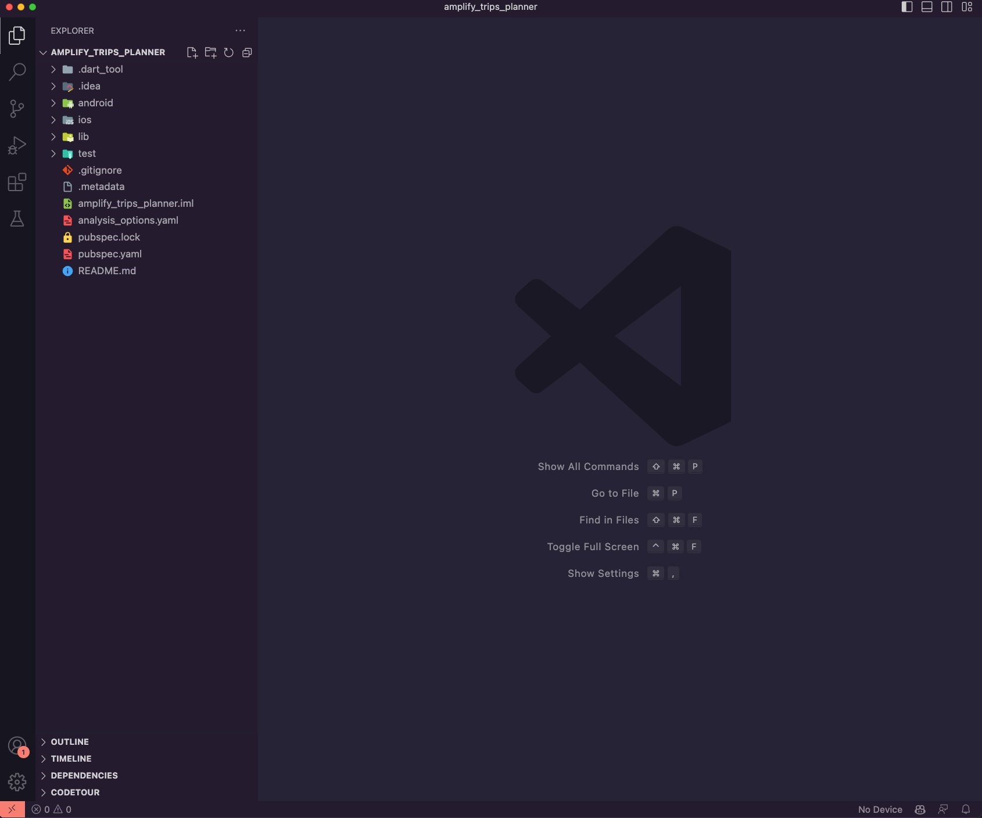The width and height of the screenshot is (982, 818).
Task: Click amplify_trips_planner window title text
Action: click(x=490, y=7)
